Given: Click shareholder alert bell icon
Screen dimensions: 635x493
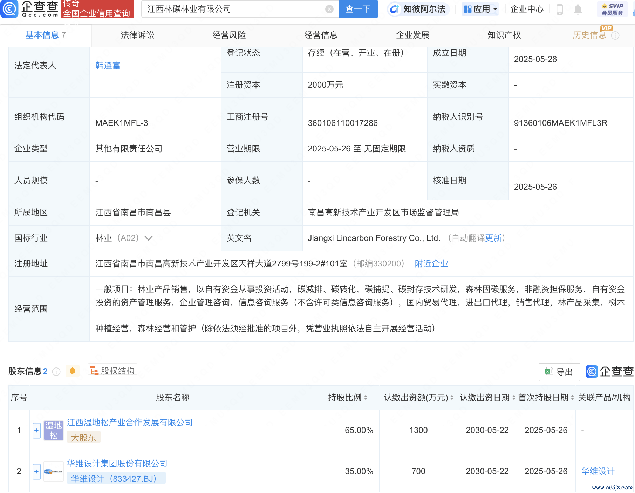Looking at the screenshot, I should click(x=73, y=371).
